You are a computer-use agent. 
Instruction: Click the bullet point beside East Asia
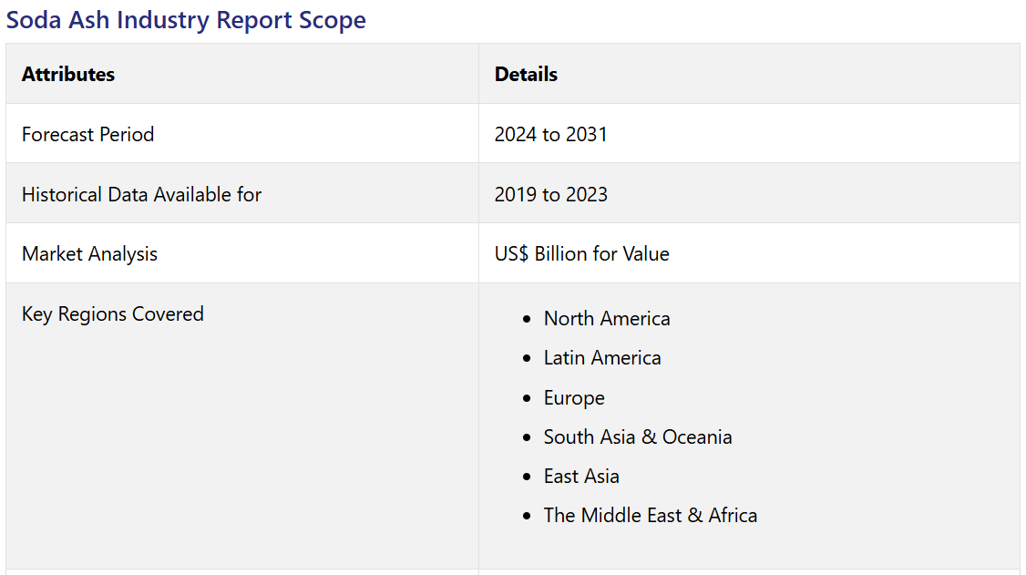527,477
